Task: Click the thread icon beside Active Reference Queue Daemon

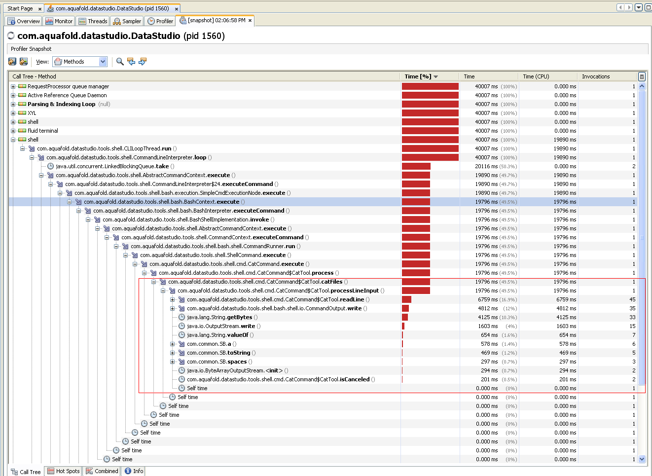Action: (22, 95)
